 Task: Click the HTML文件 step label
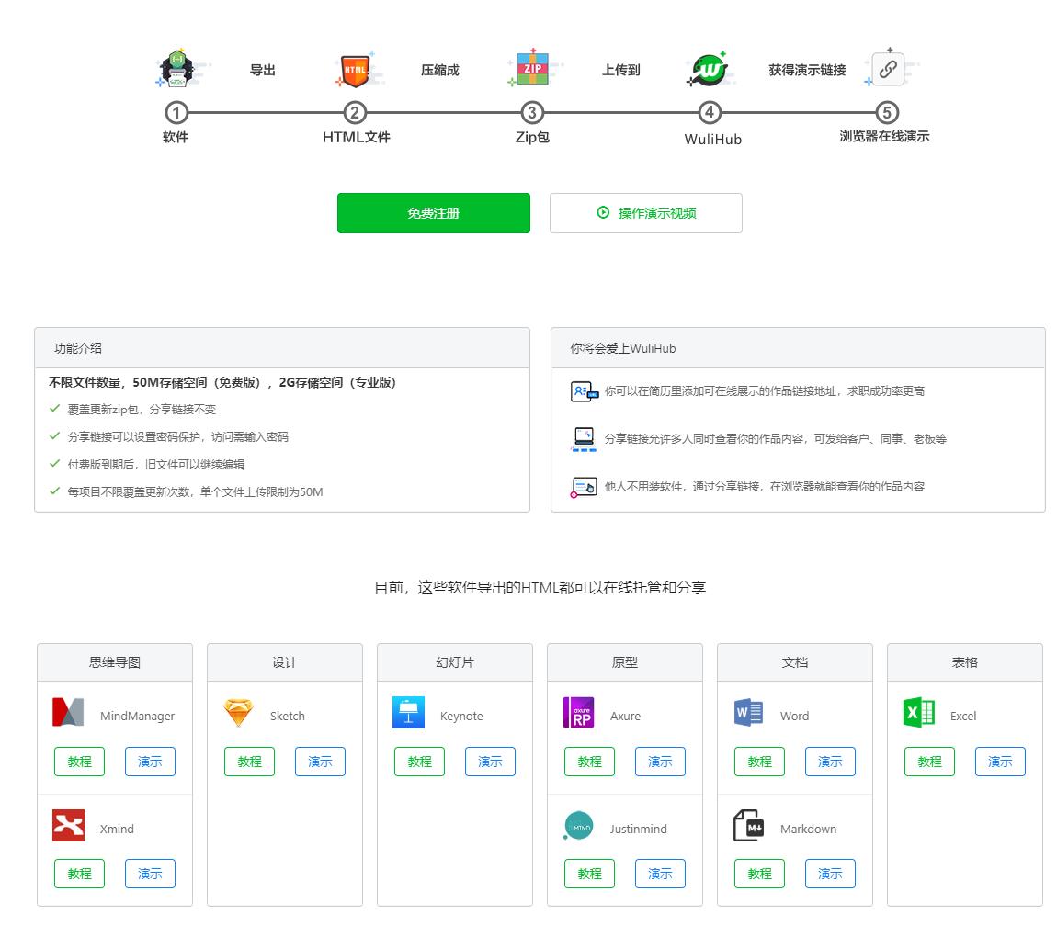[x=356, y=137]
